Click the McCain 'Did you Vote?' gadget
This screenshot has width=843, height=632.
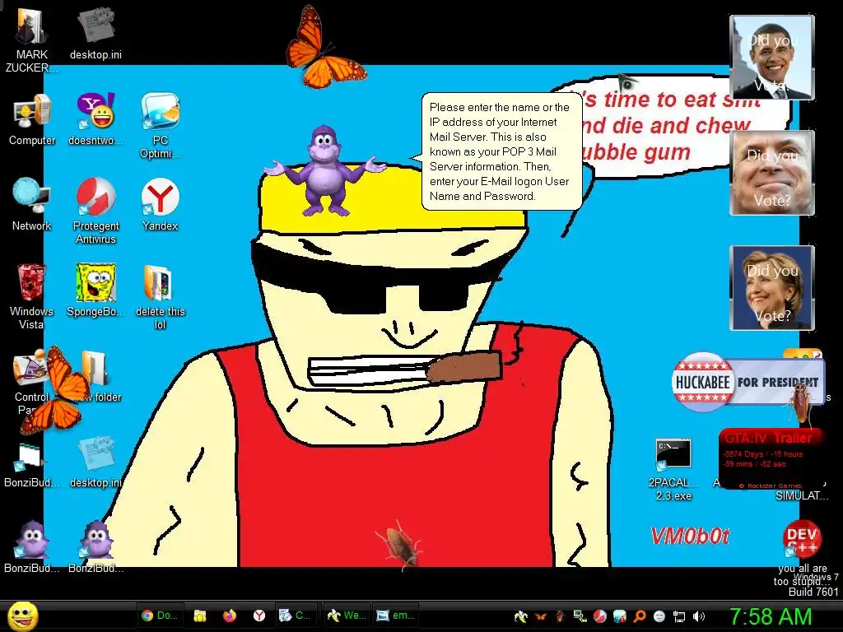(772, 173)
